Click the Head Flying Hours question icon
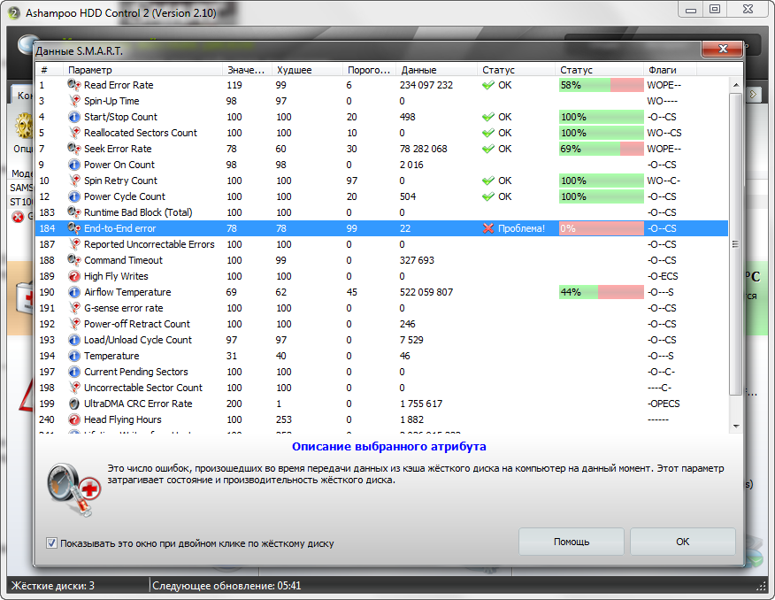Viewport: 775px width, 600px height. (74, 419)
